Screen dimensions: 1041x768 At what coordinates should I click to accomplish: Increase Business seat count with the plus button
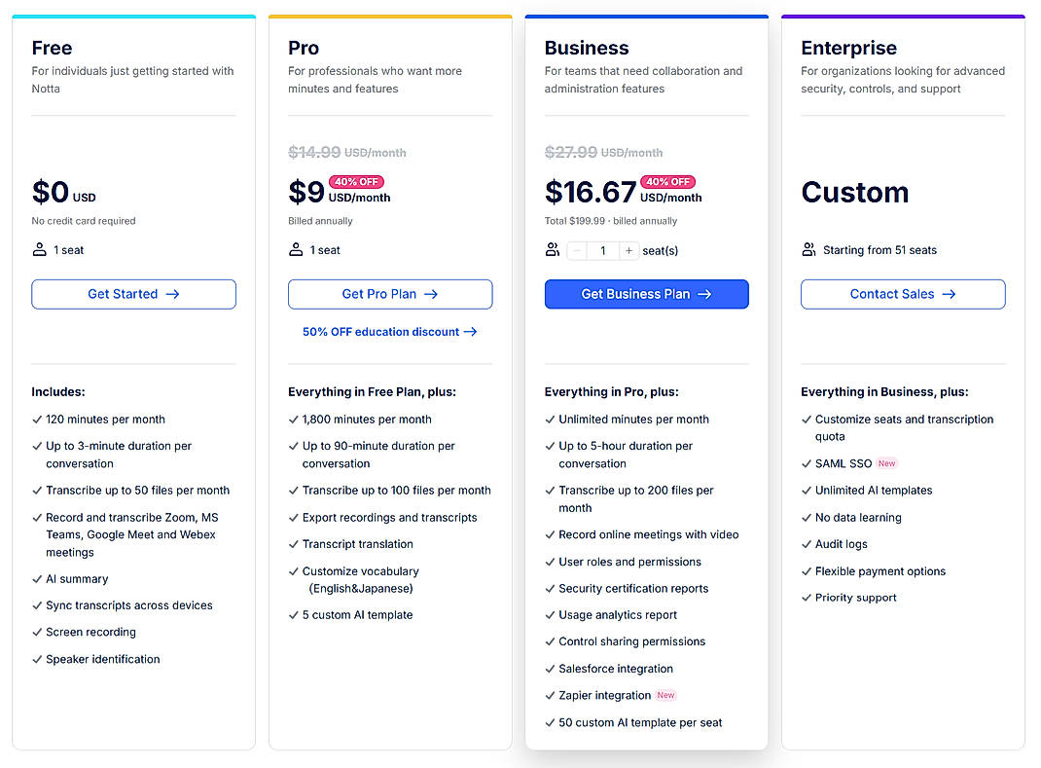(x=629, y=250)
